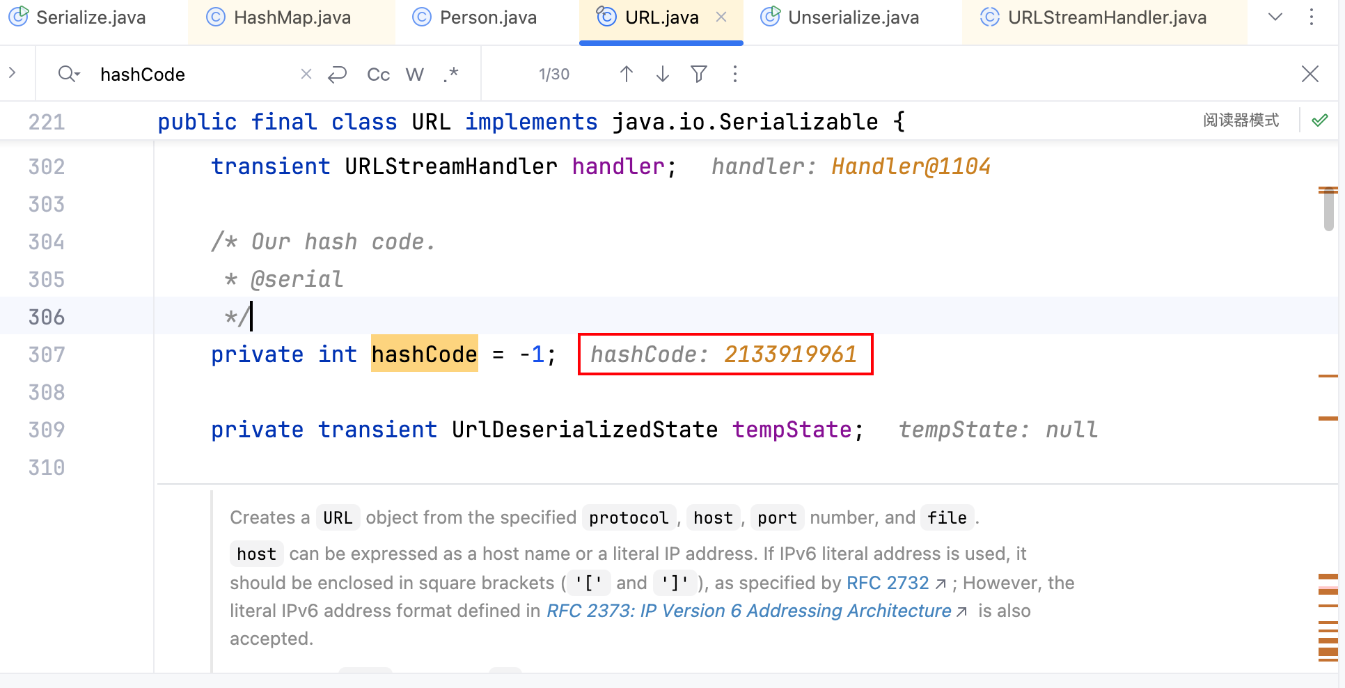This screenshot has height=688, width=1345.
Task: Click the next occurrence down arrow
Action: click(x=663, y=74)
